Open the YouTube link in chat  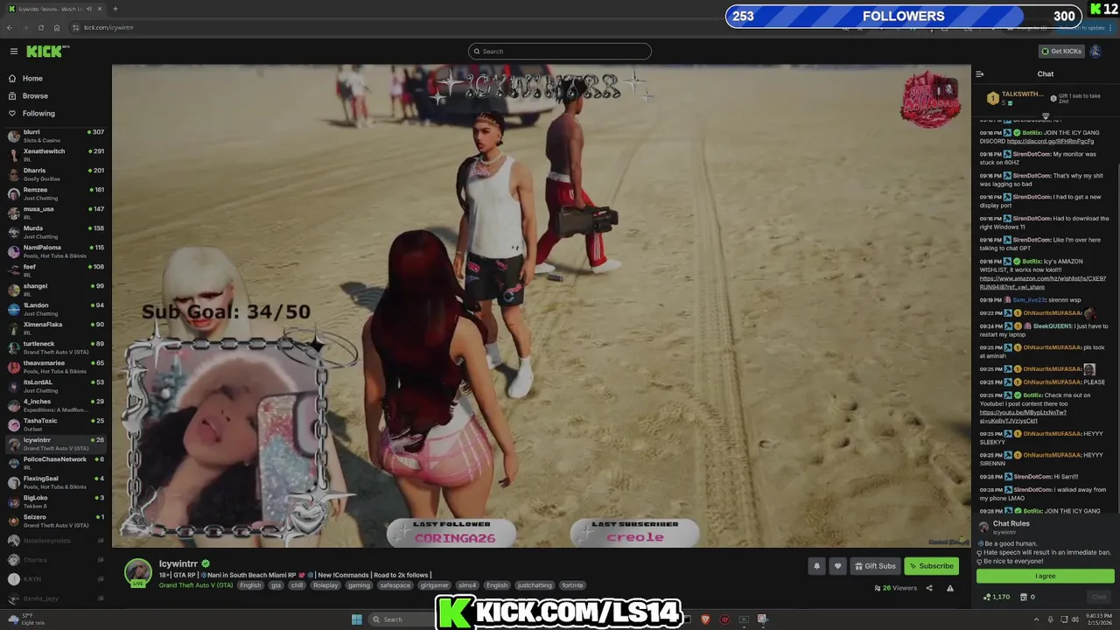point(1023,416)
